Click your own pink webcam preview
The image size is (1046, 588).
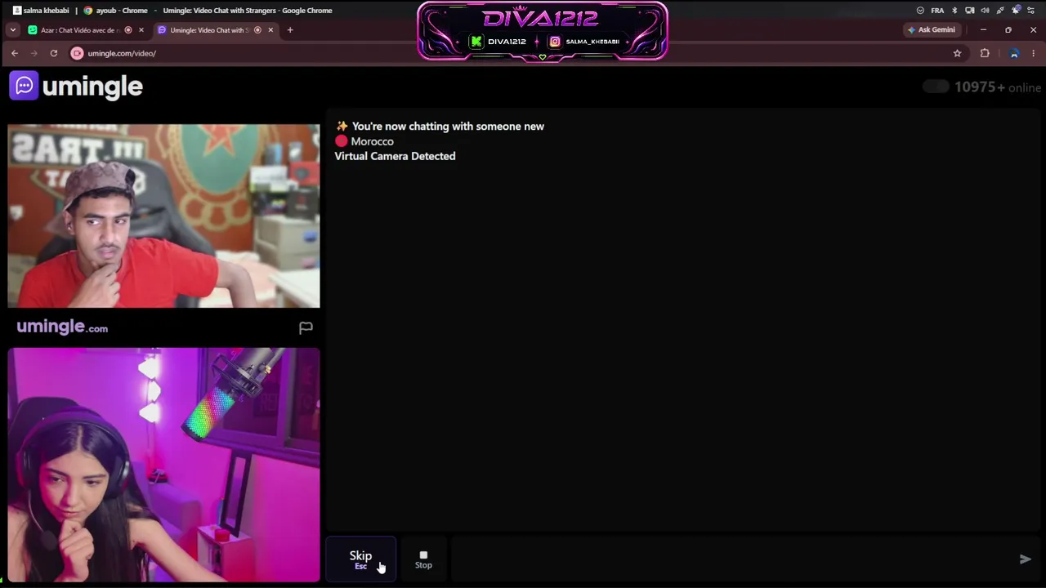(163, 465)
